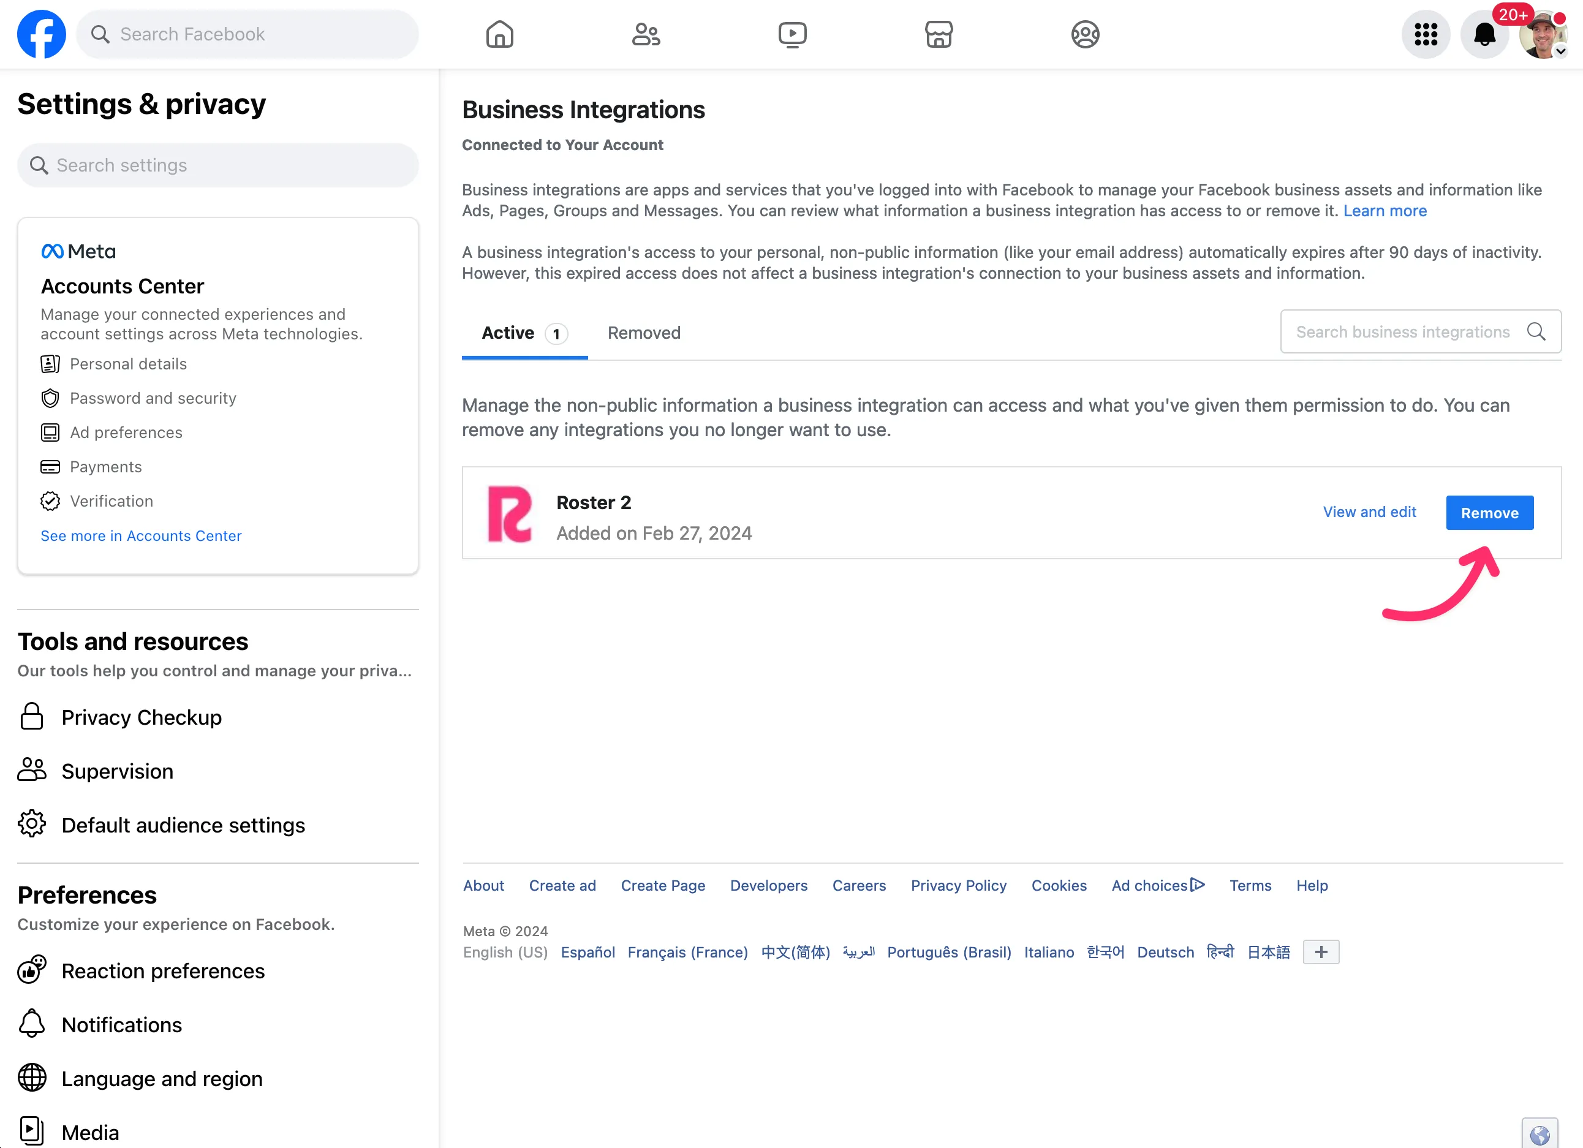Image resolution: width=1583 pixels, height=1148 pixels.
Task: Open the account profile picture menu
Action: (1543, 34)
